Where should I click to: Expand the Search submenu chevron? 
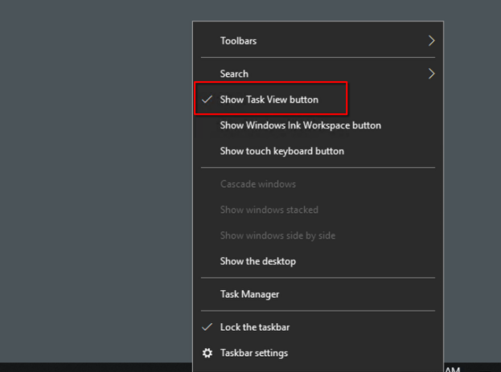431,74
